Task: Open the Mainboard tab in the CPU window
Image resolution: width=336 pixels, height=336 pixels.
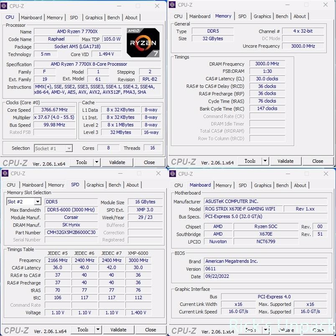Action: coord(31,18)
